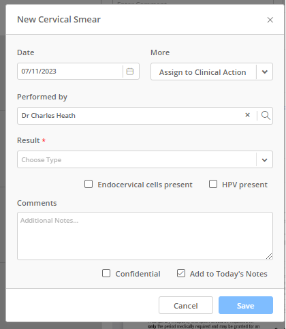Enable the HPV present checkbox
This screenshot has width=286, height=329.
pos(213,184)
